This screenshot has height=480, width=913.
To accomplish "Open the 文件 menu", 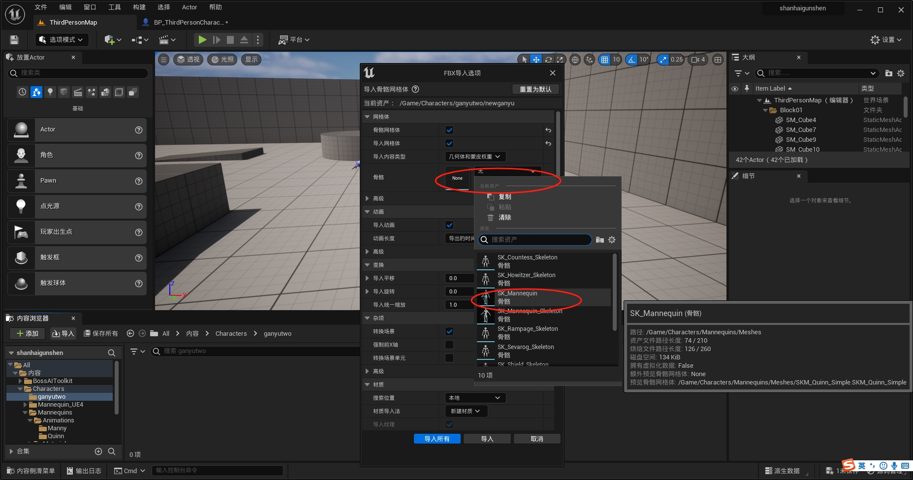I will tap(41, 7).
